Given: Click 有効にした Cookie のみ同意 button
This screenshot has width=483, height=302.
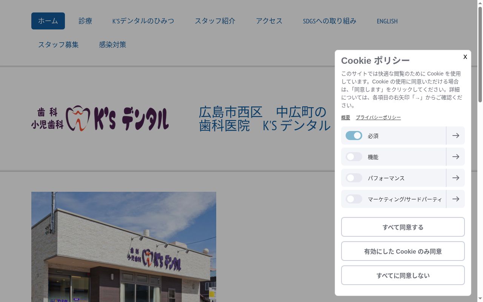Looking at the screenshot, I should click(x=403, y=251).
